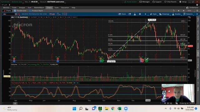Screen dimensions: 200x112
Task: Open the Drawings dropdown
Action: pyautogui.click(x=164, y=14)
